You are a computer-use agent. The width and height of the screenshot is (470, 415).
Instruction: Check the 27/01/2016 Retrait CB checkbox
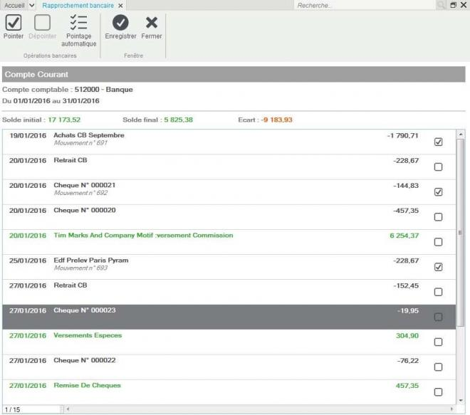tap(438, 292)
